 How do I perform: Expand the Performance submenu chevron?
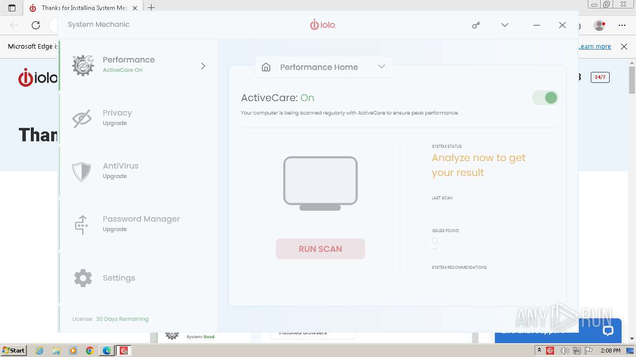pyautogui.click(x=203, y=66)
